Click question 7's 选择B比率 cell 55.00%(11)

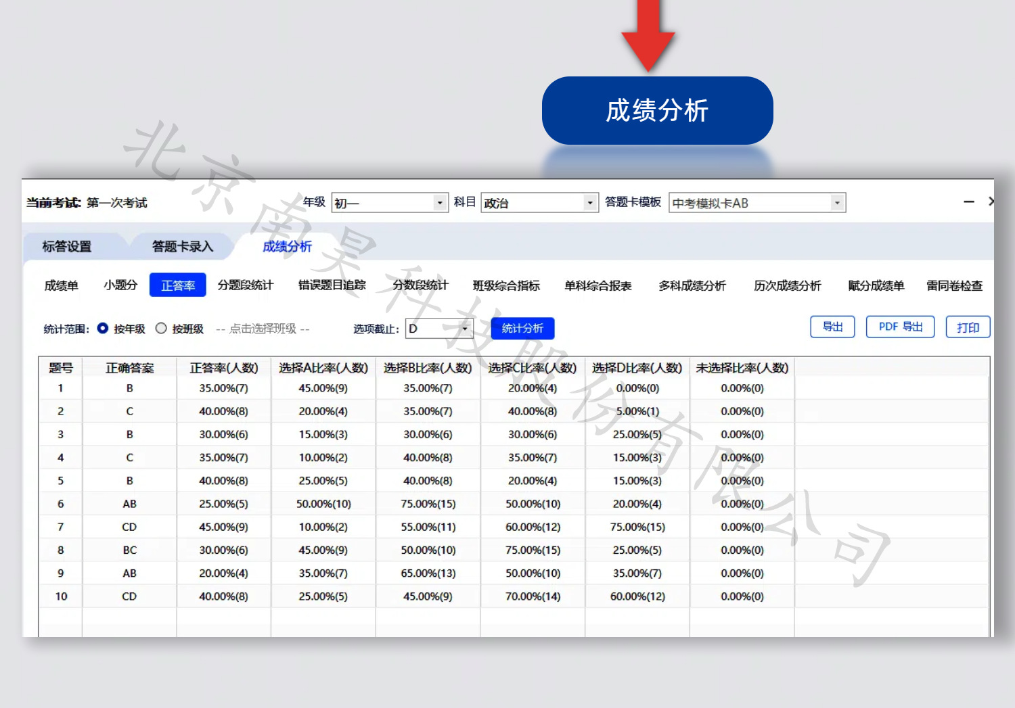click(x=428, y=527)
